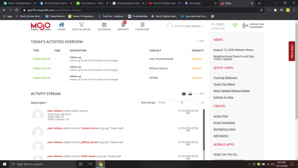Open contact Jeffrey Zarow

coord(89,142)
